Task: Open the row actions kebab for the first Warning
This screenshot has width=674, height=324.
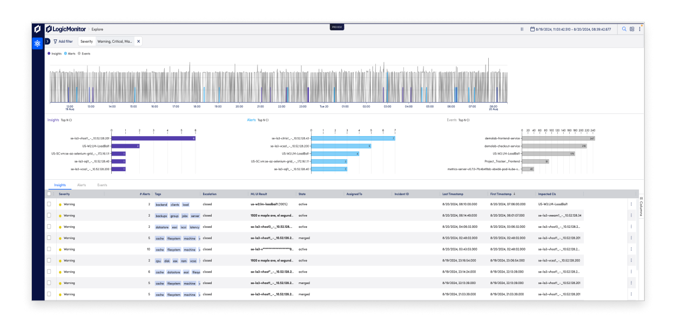Action: [631, 204]
